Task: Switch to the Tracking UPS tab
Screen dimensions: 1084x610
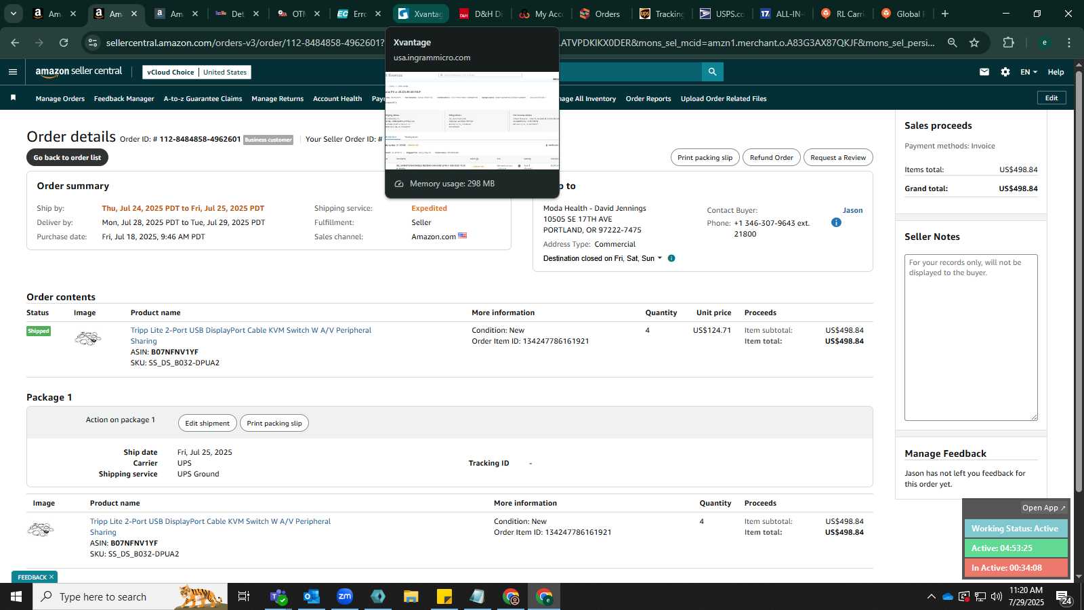Action: (x=662, y=14)
